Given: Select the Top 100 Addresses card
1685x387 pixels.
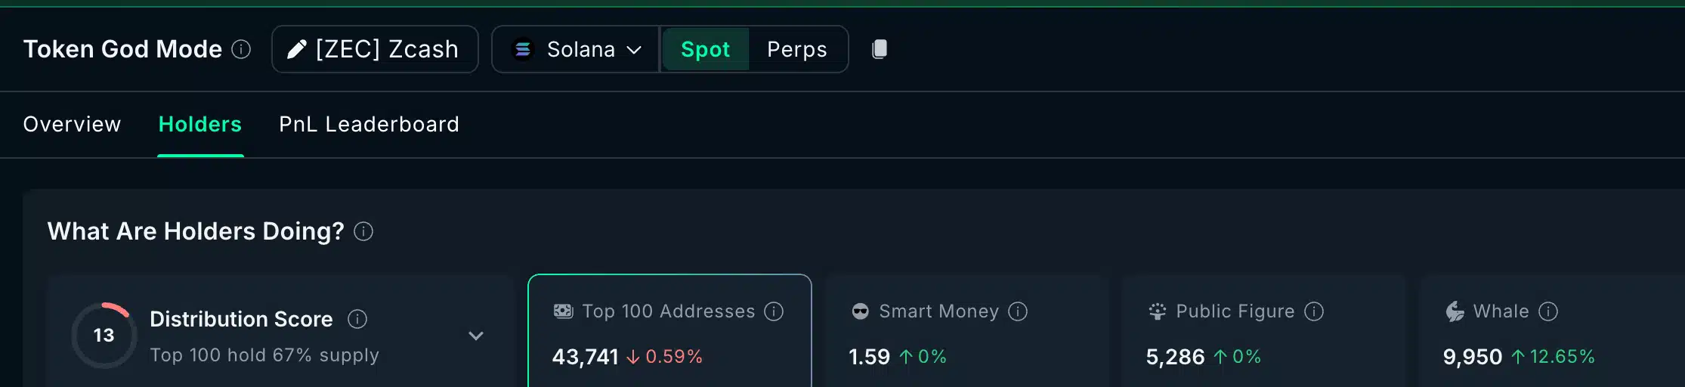Looking at the screenshot, I should [x=669, y=334].
